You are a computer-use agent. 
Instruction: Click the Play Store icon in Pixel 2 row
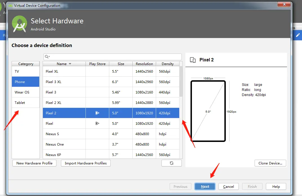[97, 113]
